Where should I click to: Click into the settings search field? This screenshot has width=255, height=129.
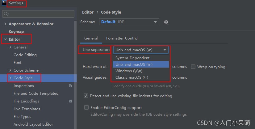(x=40, y=14)
